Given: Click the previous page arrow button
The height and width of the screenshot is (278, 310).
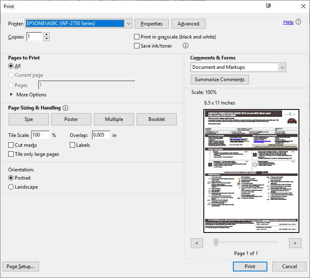Looking at the screenshot, I should pos(197,243).
